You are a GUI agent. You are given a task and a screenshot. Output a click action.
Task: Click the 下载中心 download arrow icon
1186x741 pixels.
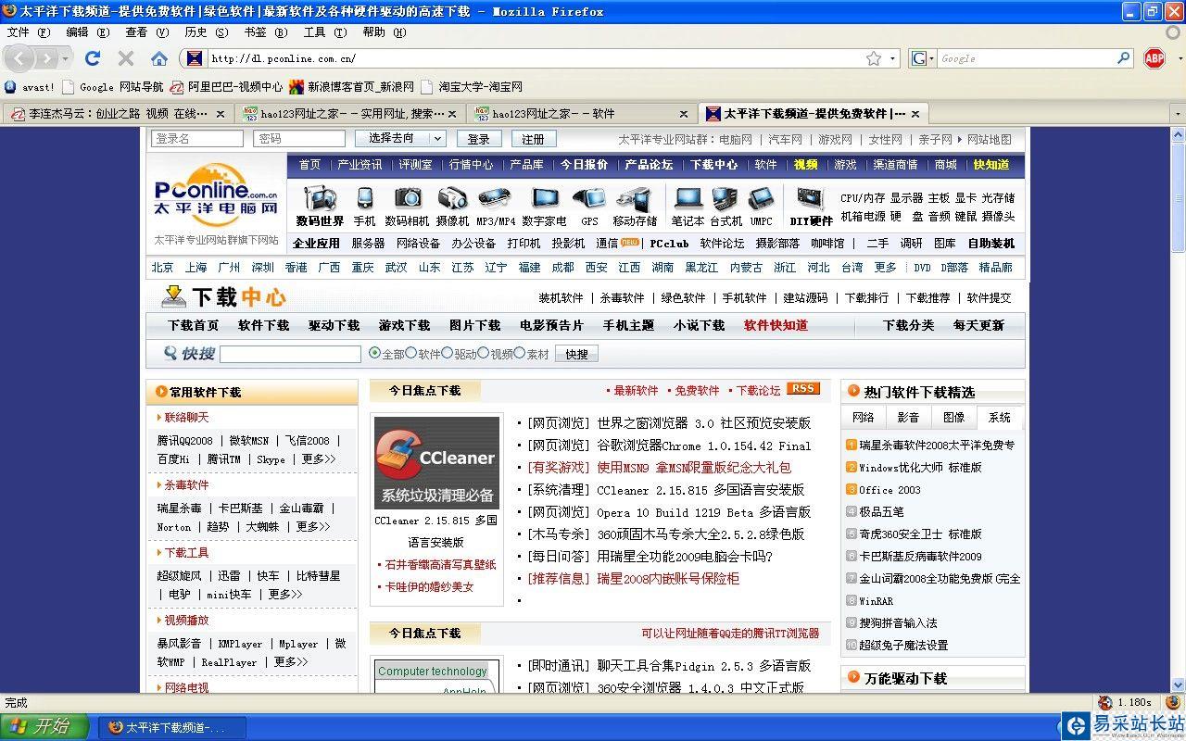[173, 296]
